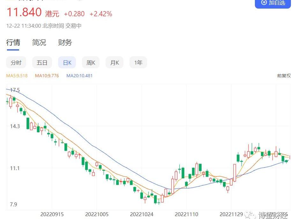The image size is (297, 219).
Task: Click the 20221024 date axis label
Action: [x=142, y=215]
